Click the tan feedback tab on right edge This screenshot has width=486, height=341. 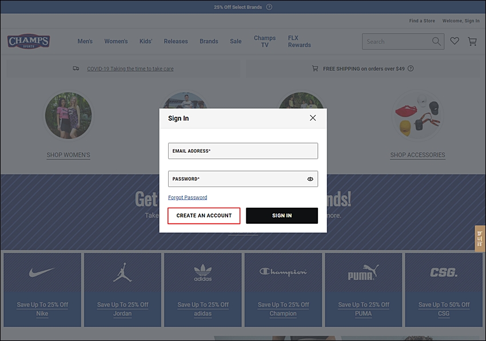pos(480,238)
